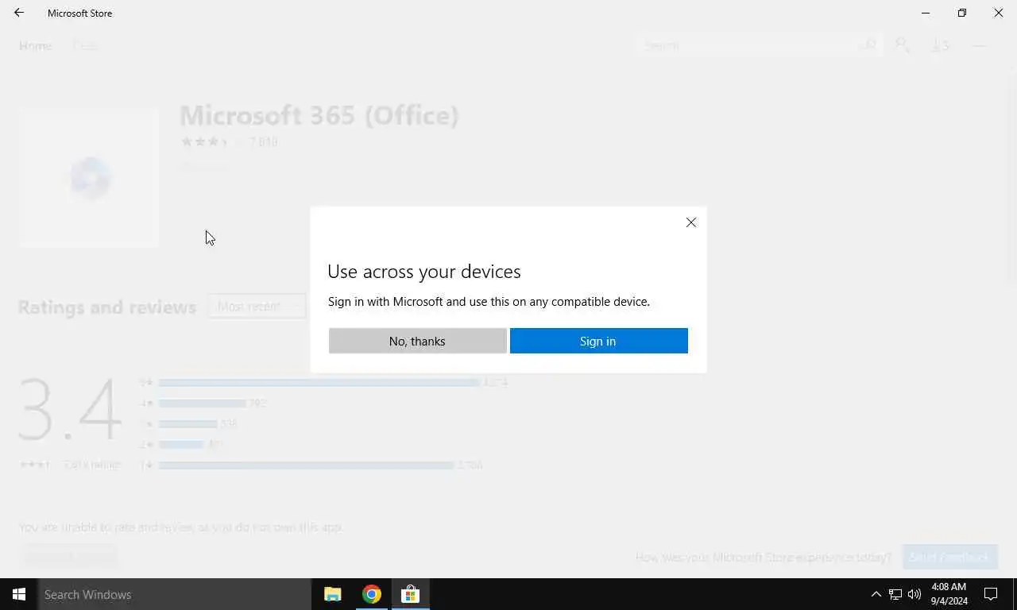Open the Action Center notifications icon
This screenshot has width=1017, height=610.
click(x=991, y=594)
